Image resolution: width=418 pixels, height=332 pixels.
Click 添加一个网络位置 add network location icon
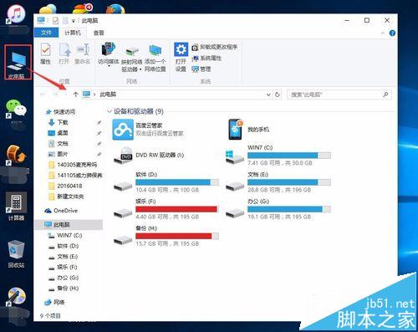(155, 59)
